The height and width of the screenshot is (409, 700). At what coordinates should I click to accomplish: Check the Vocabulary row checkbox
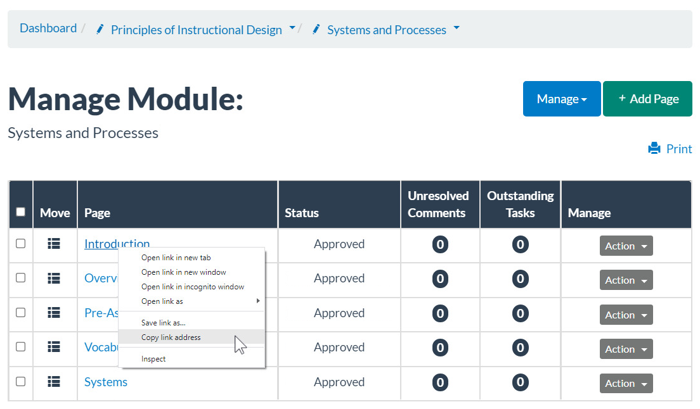click(x=20, y=346)
